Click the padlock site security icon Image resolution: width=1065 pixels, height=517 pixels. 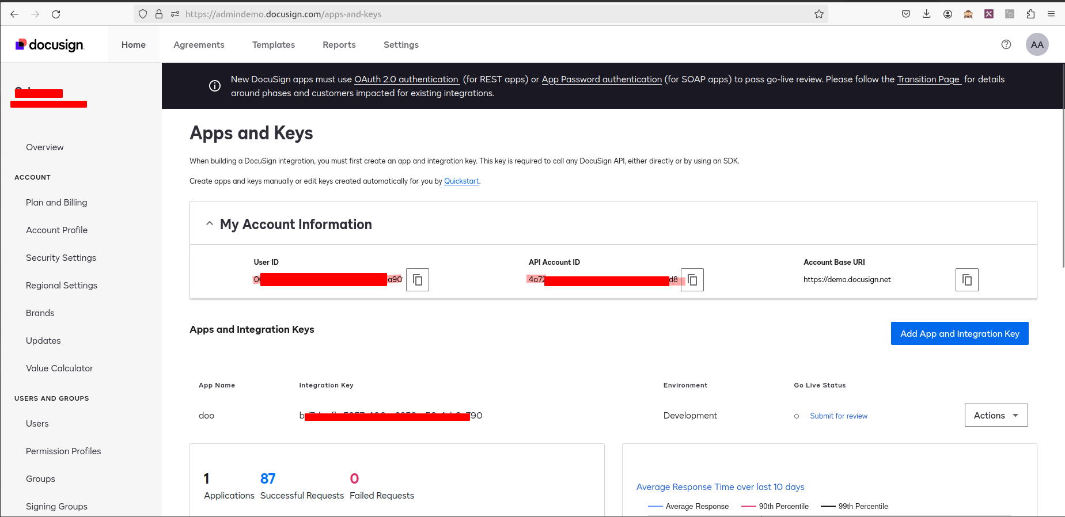click(159, 14)
